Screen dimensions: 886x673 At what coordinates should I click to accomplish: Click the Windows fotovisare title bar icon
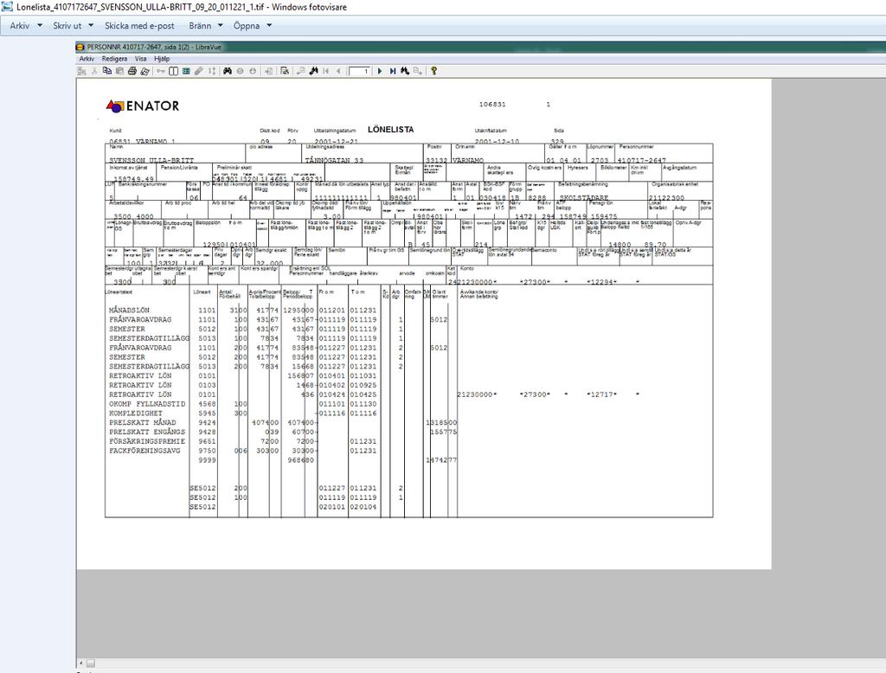(7, 7)
